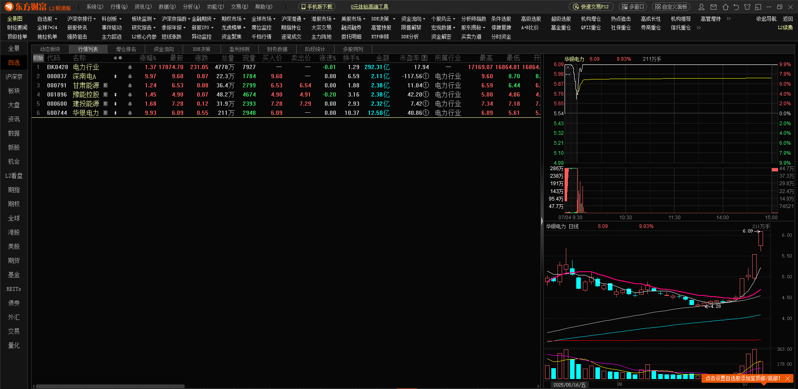Click the L2续费 renewal link
Image resolution: width=798 pixels, height=389 pixels.
coord(785,28)
